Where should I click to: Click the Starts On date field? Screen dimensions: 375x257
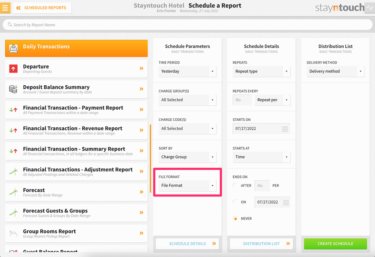pos(261,128)
